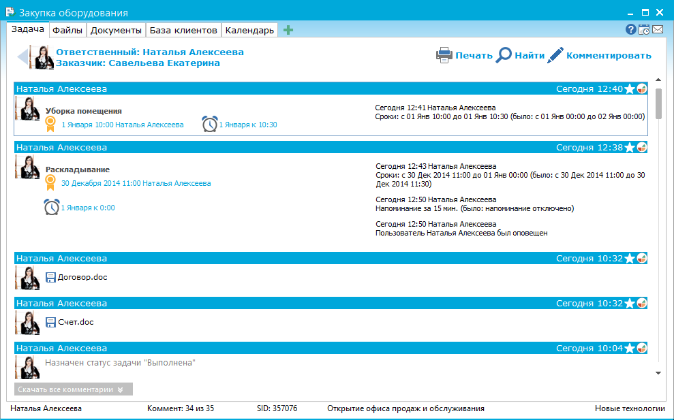The height and width of the screenshot is (420, 674).
Task: Click the floppy disk icon for Счет.doc
Action: [50, 322]
